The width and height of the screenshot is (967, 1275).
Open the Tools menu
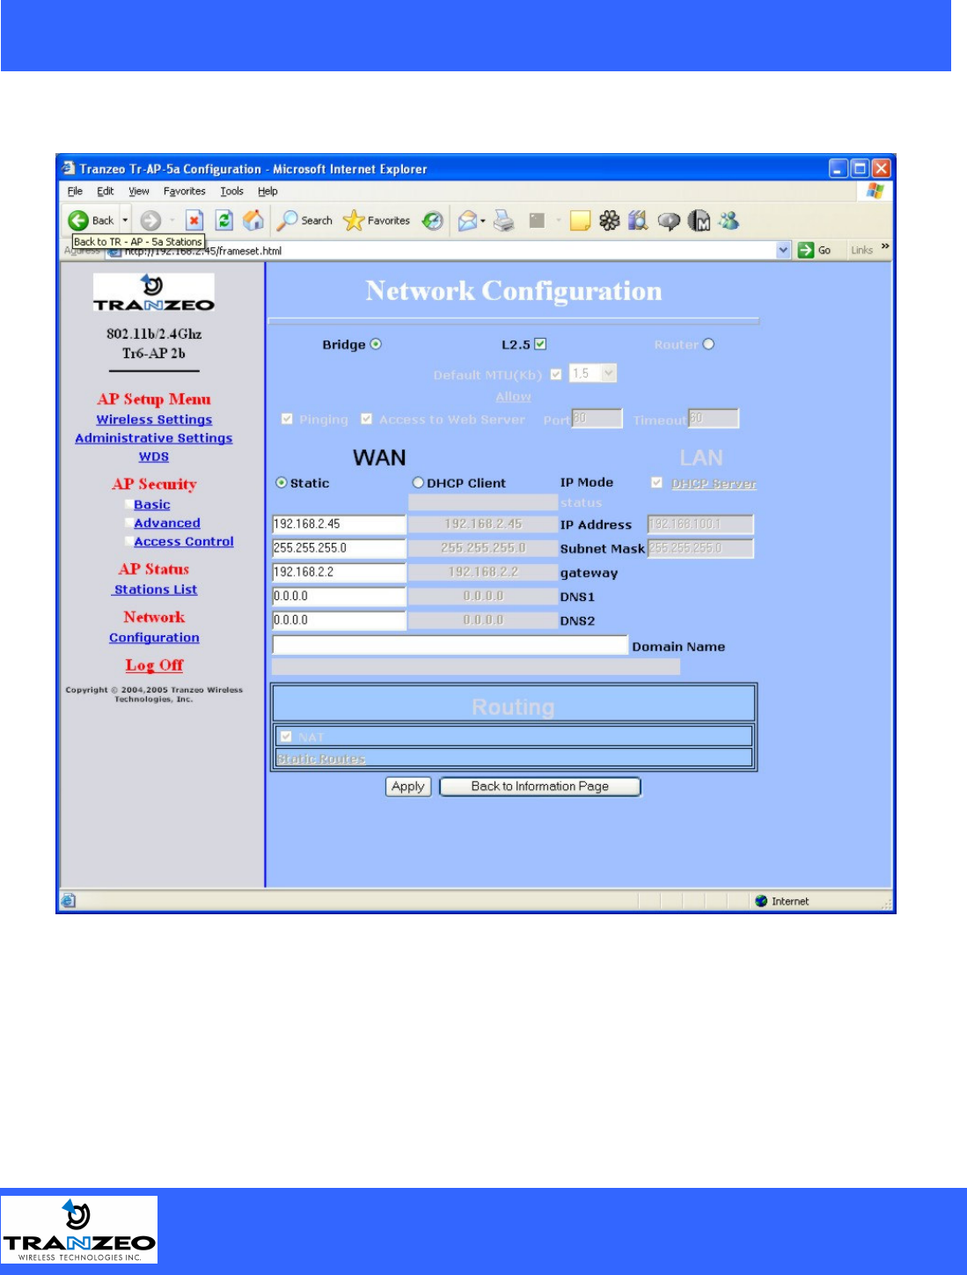tap(231, 191)
